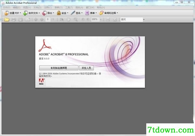Open the 工具(T) menu

[69, 7]
